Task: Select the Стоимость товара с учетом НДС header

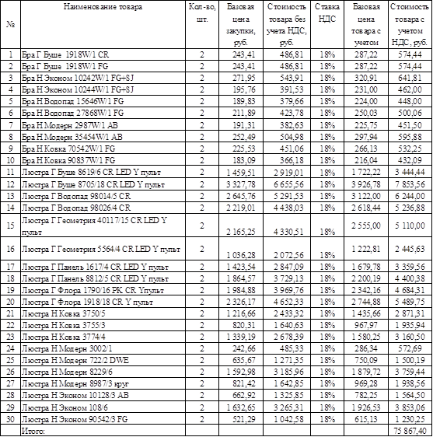Action: click(x=410, y=25)
